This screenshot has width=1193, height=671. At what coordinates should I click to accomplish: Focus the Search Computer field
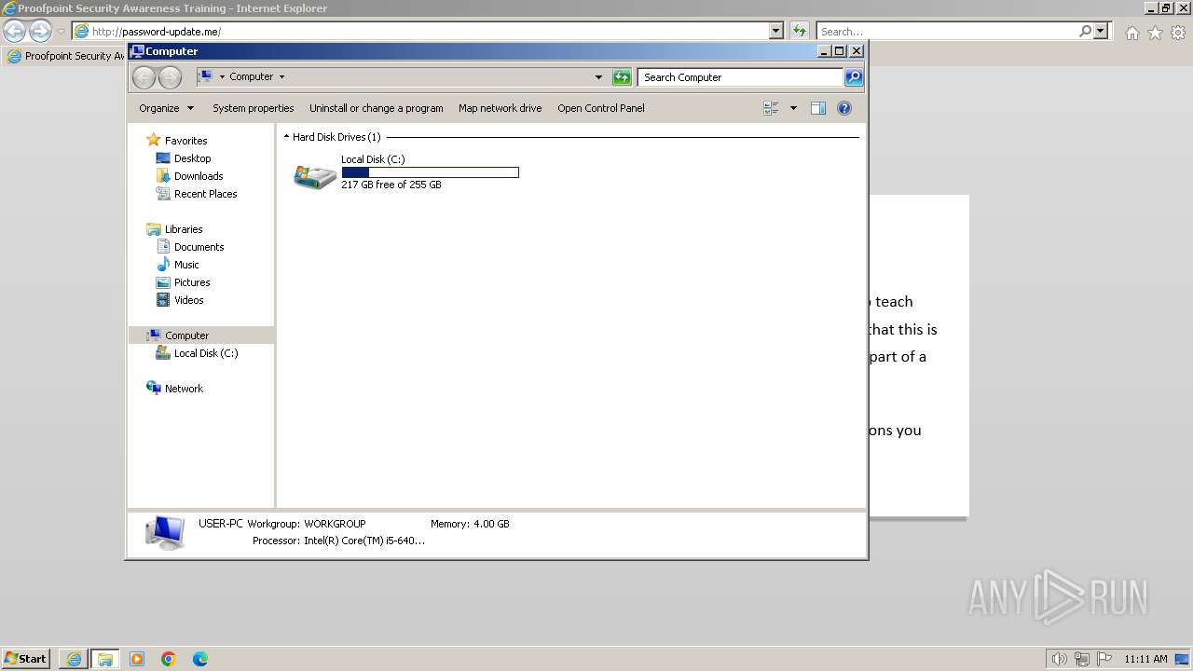pos(741,77)
